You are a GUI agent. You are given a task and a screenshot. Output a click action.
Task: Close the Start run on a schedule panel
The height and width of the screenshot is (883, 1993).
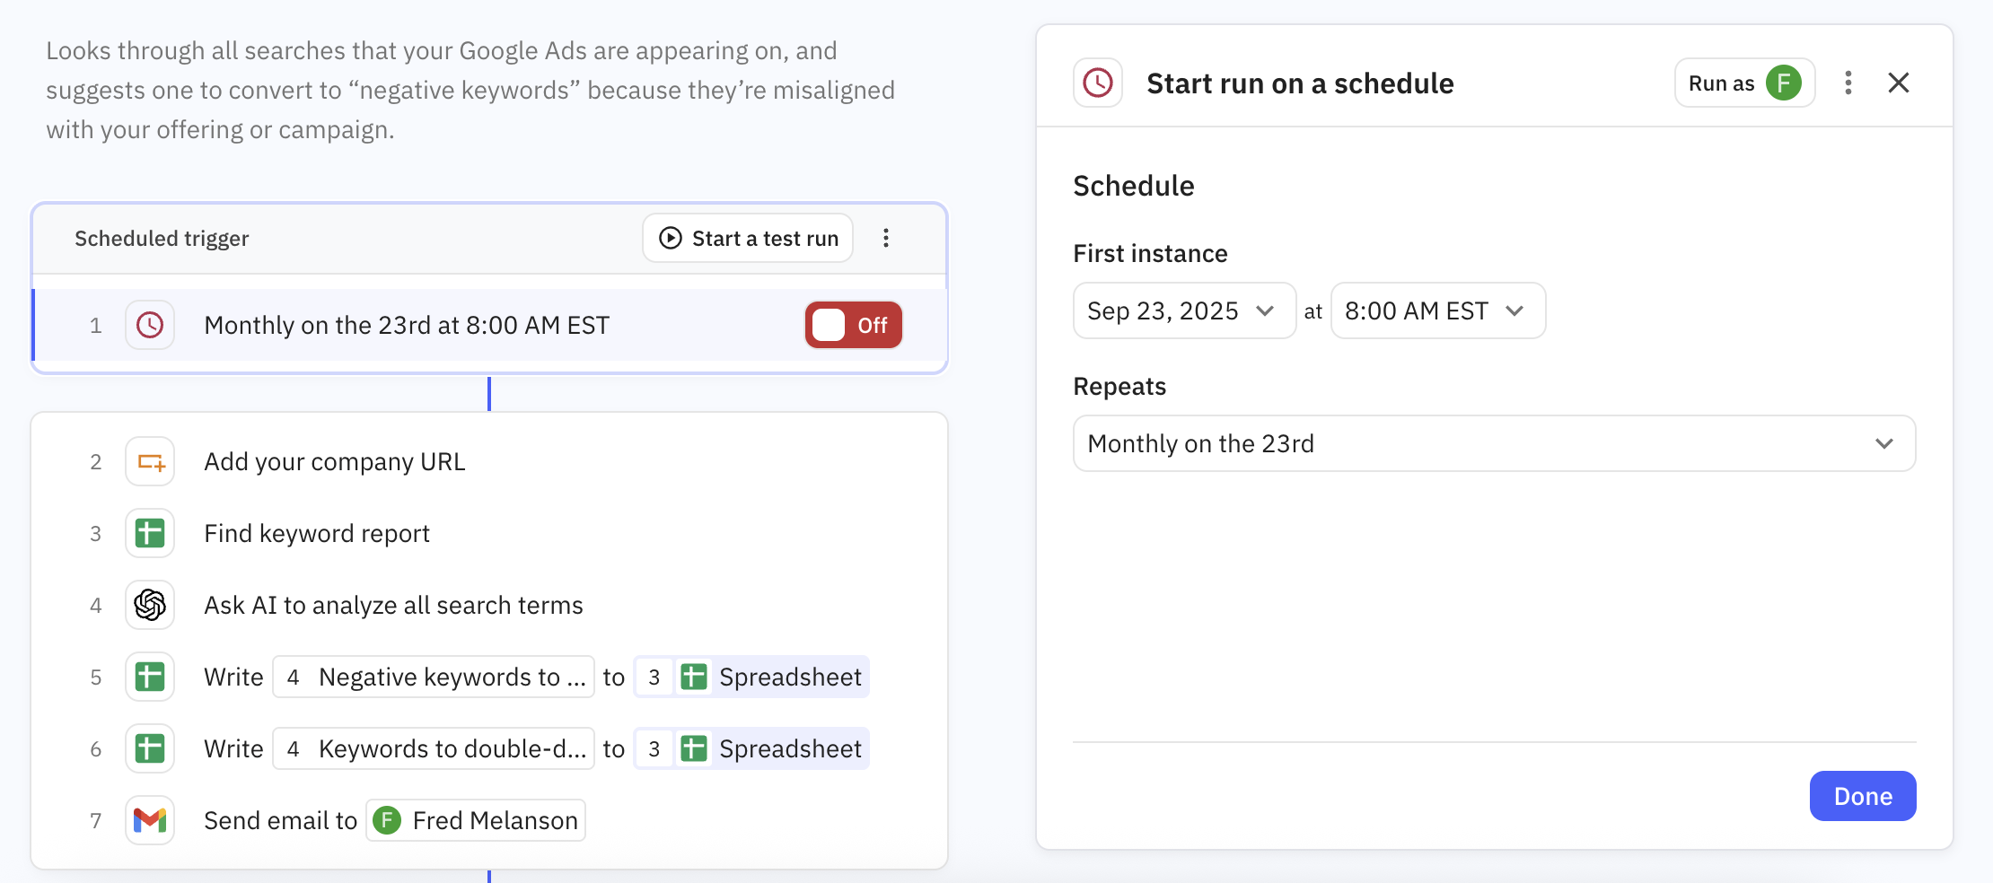point(1898,83)
